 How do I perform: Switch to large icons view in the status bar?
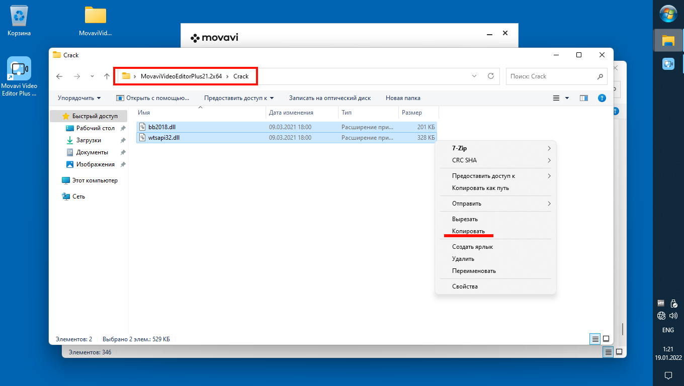(606, 339)
